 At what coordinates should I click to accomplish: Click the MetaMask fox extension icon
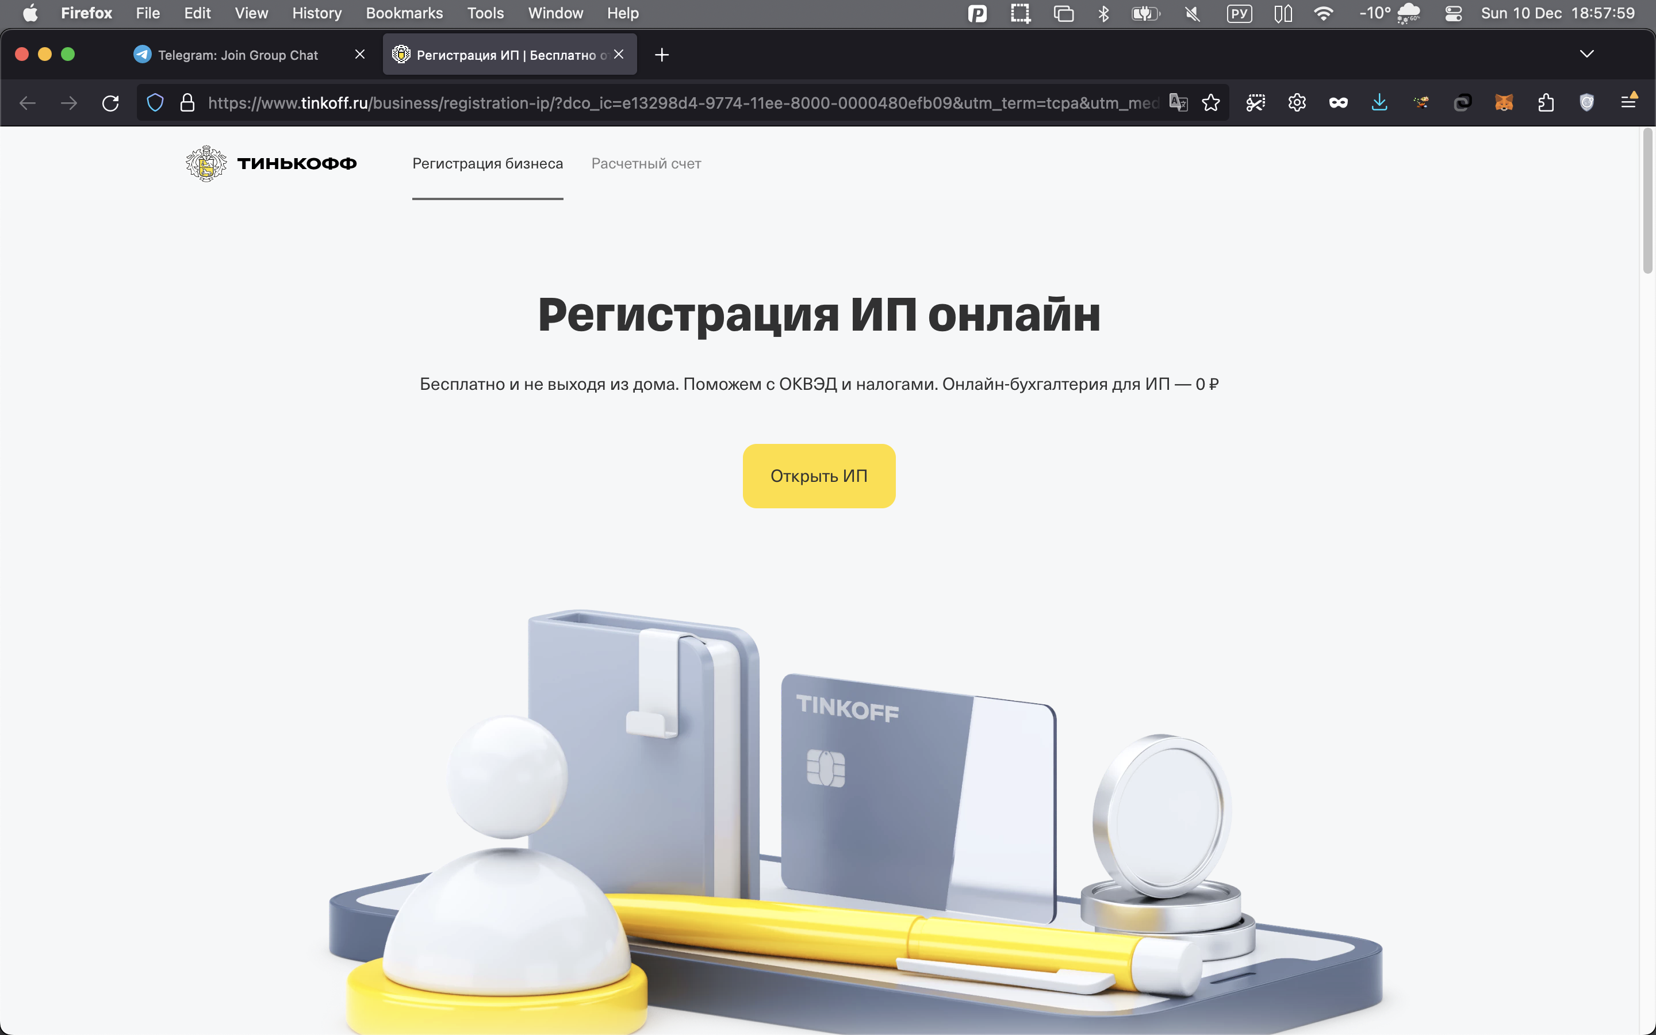click(x=1504, y=103)
